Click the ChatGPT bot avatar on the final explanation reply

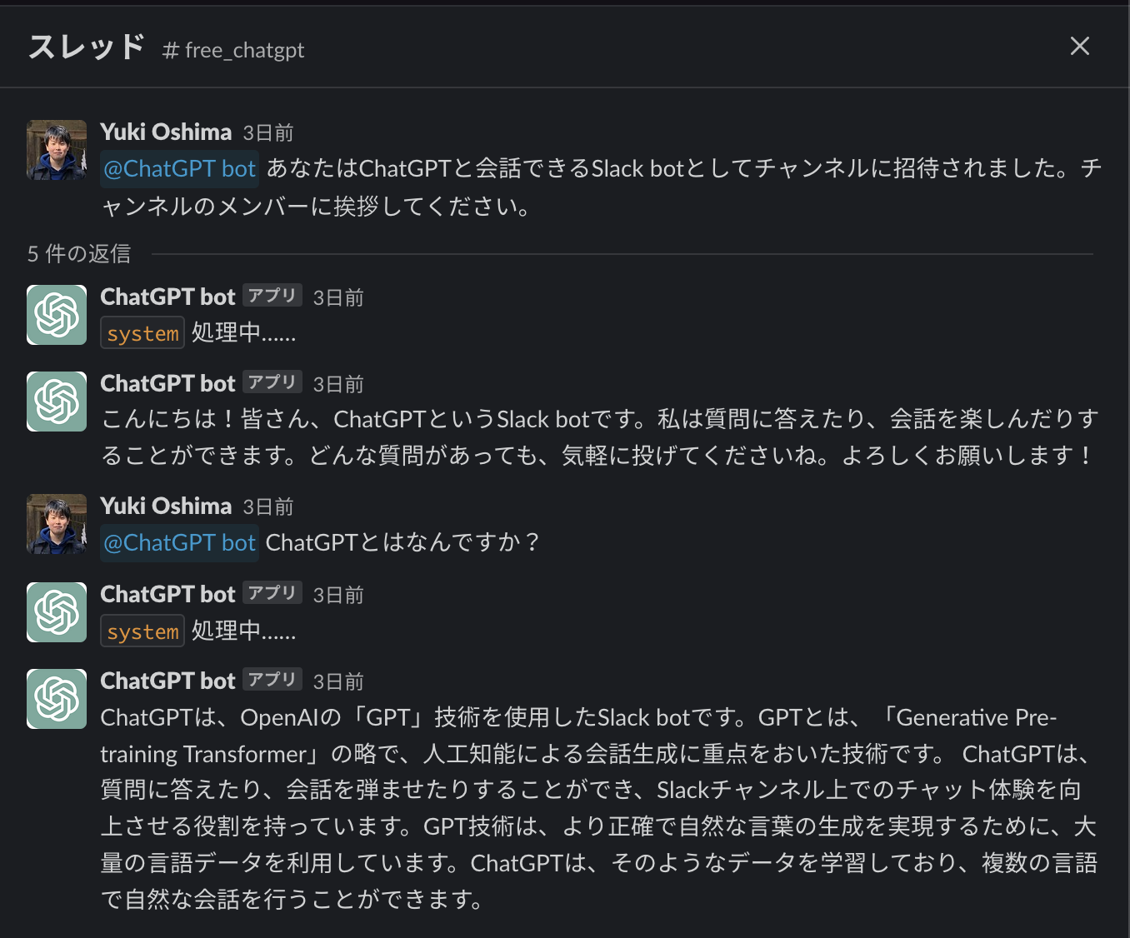click(56, 699)
